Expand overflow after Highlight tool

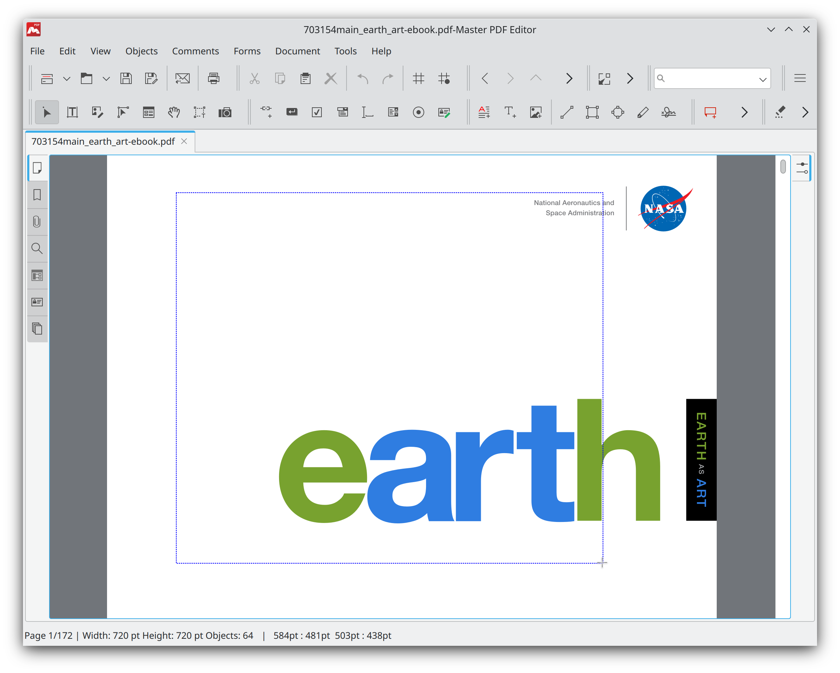pos(805,113)
